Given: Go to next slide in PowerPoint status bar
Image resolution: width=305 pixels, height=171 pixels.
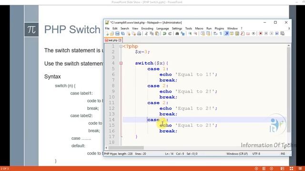Looking at the screenshot, I should click(272, 169).
